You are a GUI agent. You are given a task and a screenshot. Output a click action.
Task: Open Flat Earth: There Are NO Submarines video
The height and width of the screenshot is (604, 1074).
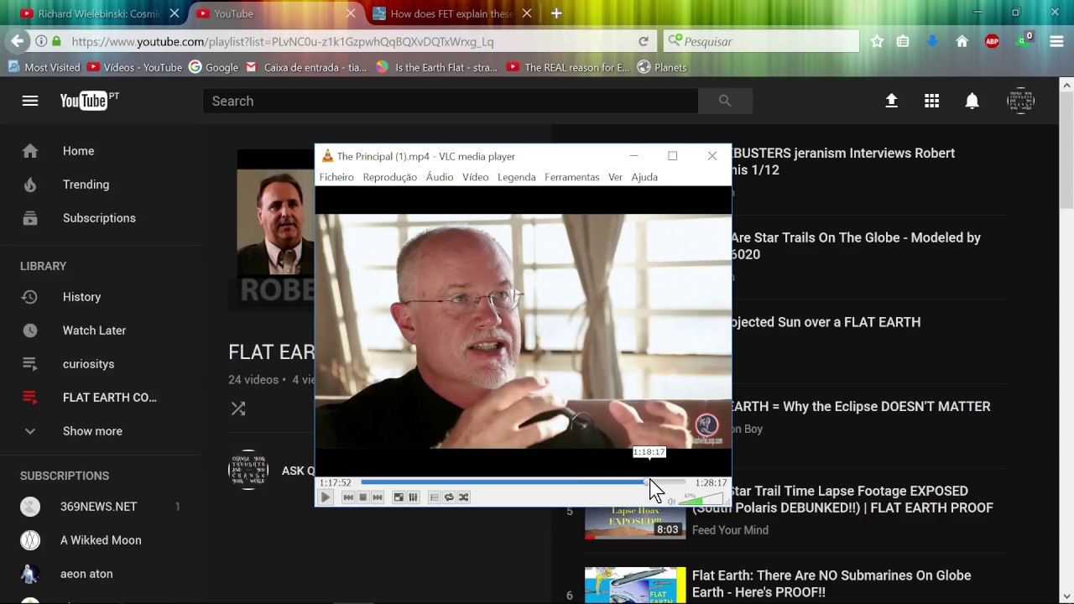(832, 584)
